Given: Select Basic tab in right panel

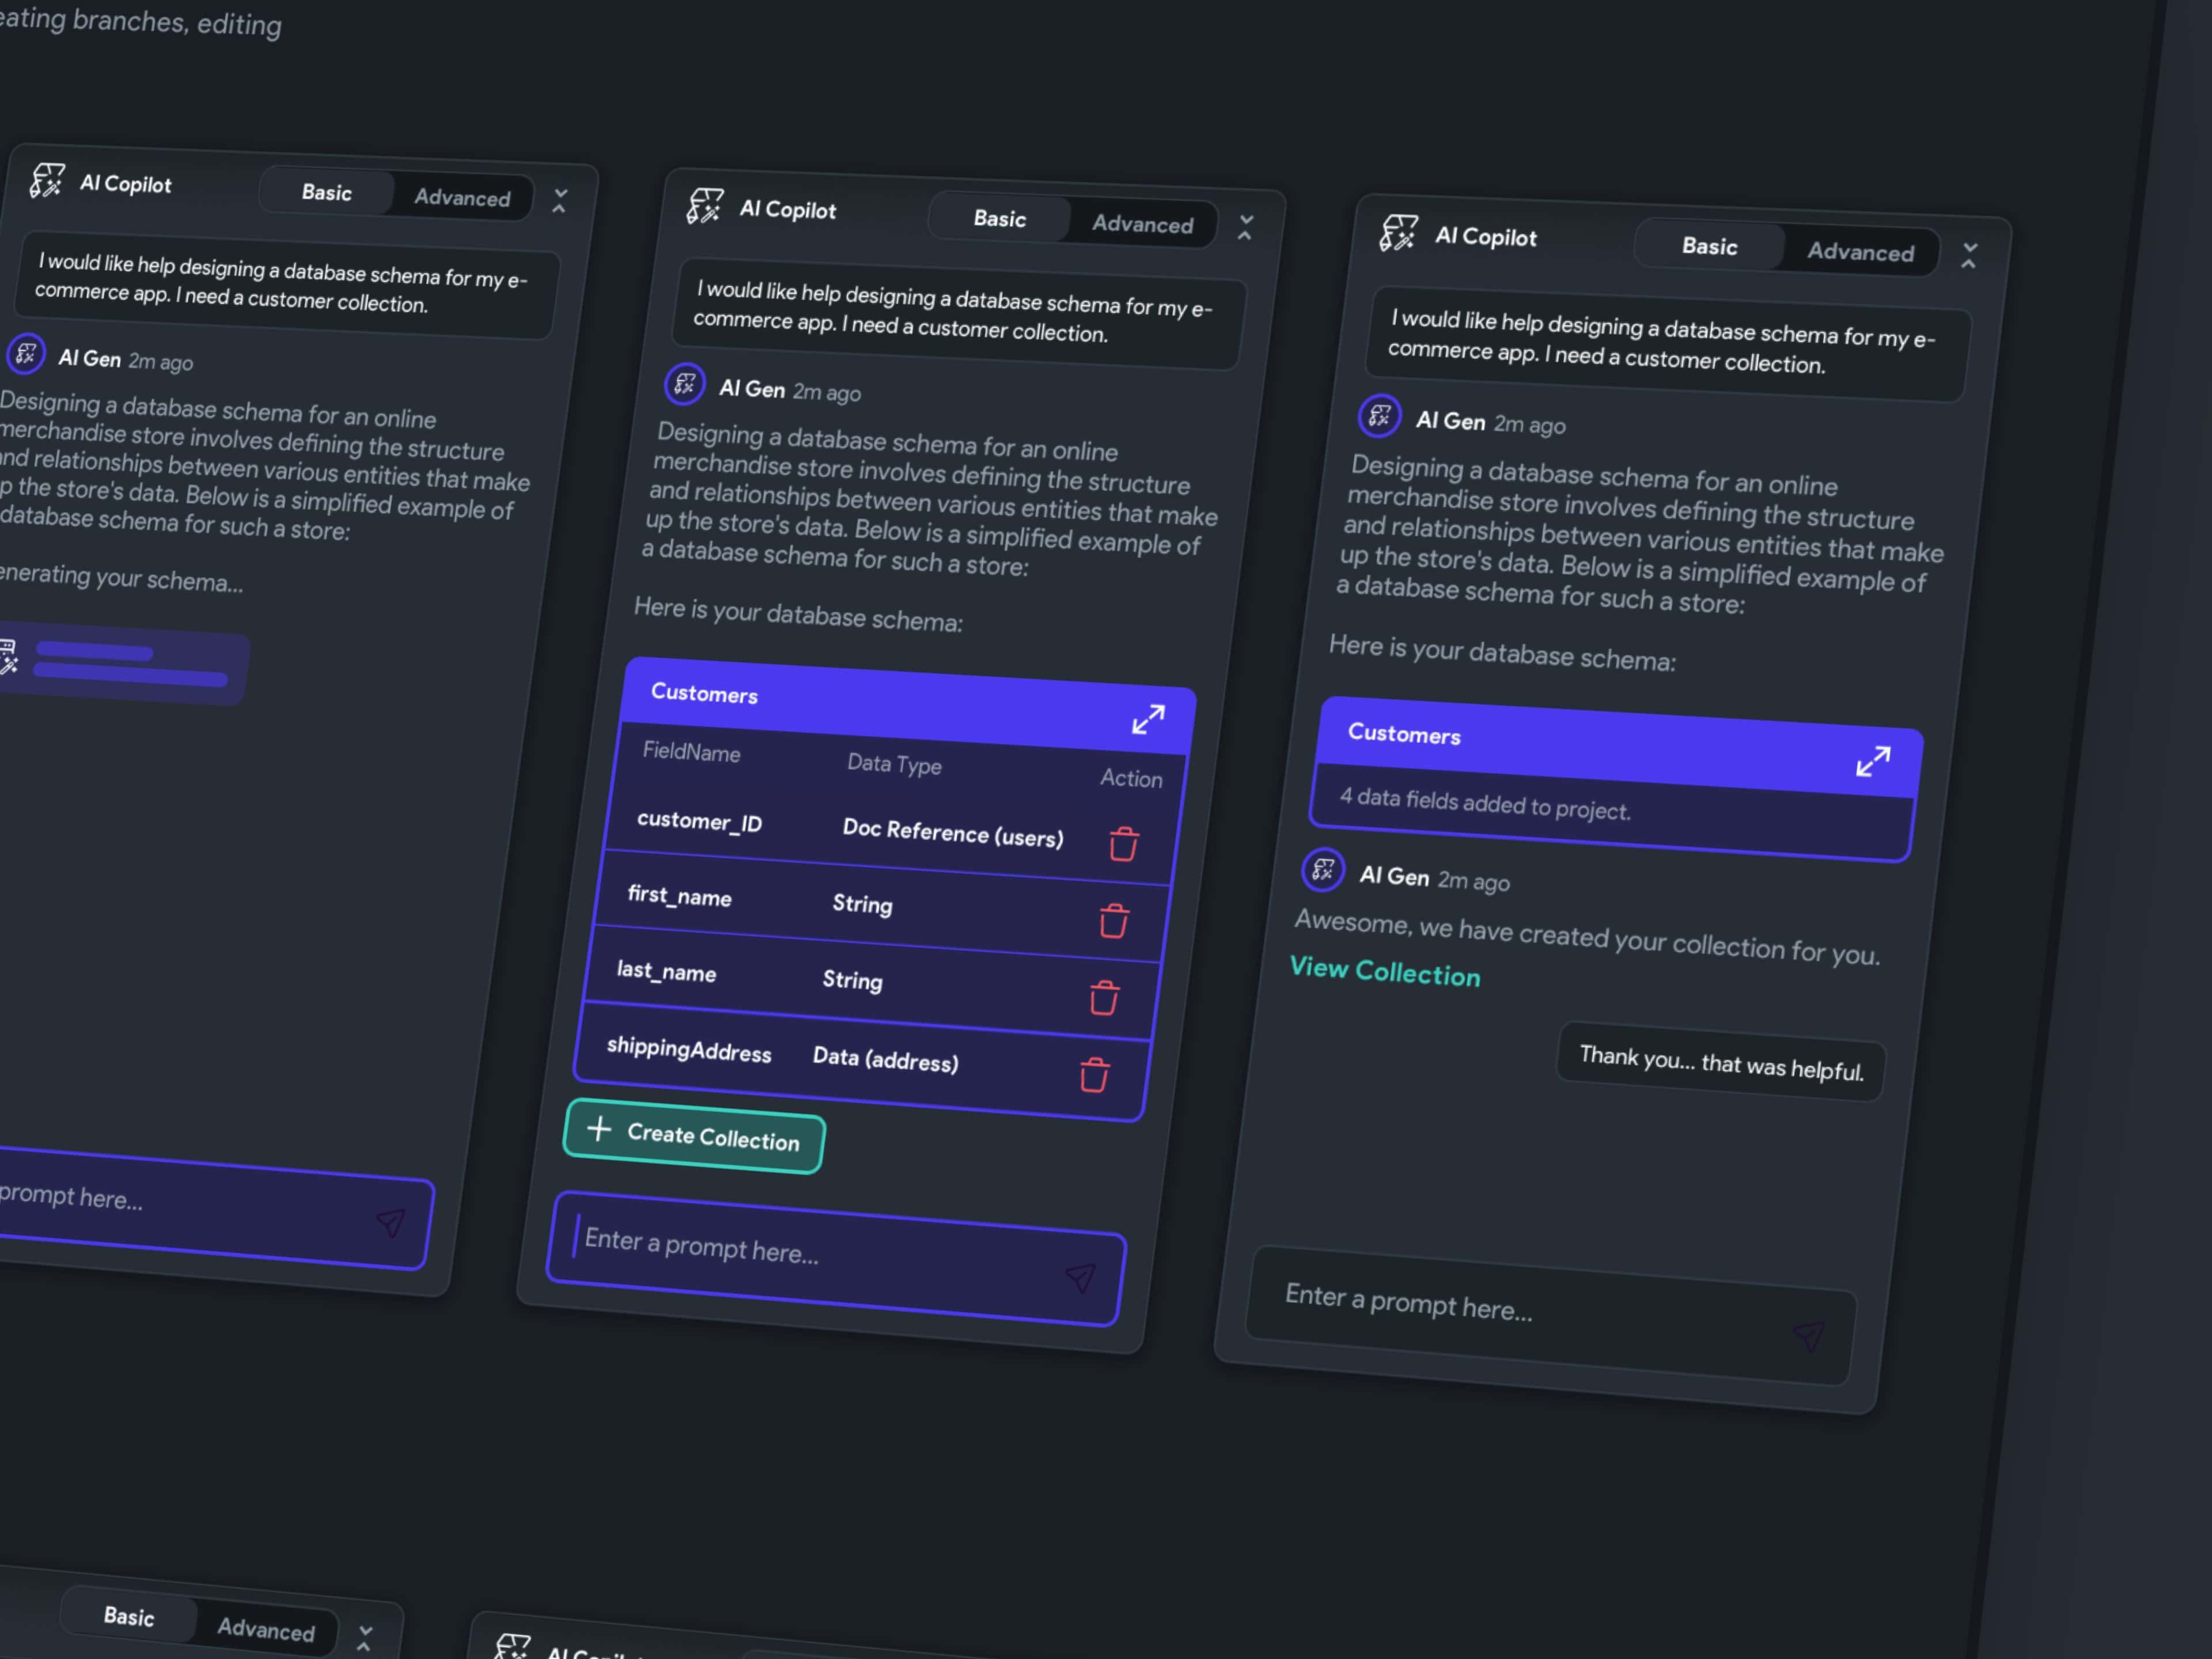Looking at the screenshot, I should (x=1709, y=246).
